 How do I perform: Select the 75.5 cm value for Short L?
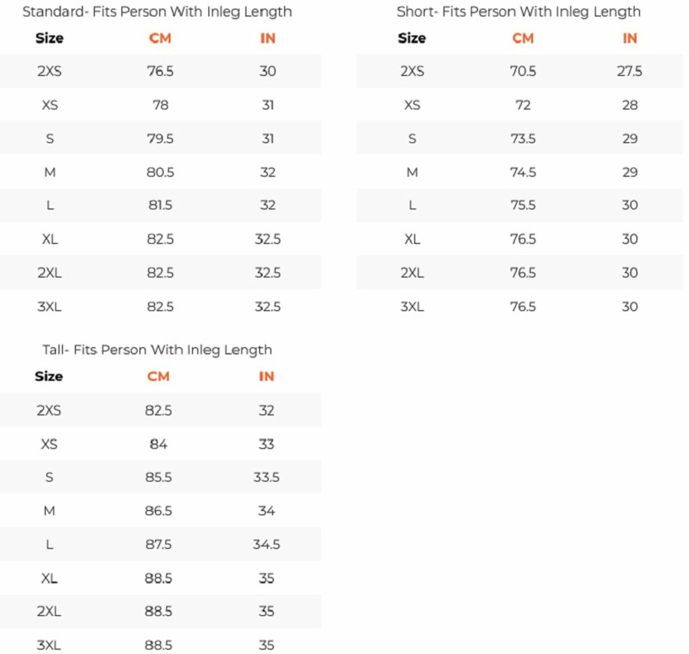click(x=523, y=205)
